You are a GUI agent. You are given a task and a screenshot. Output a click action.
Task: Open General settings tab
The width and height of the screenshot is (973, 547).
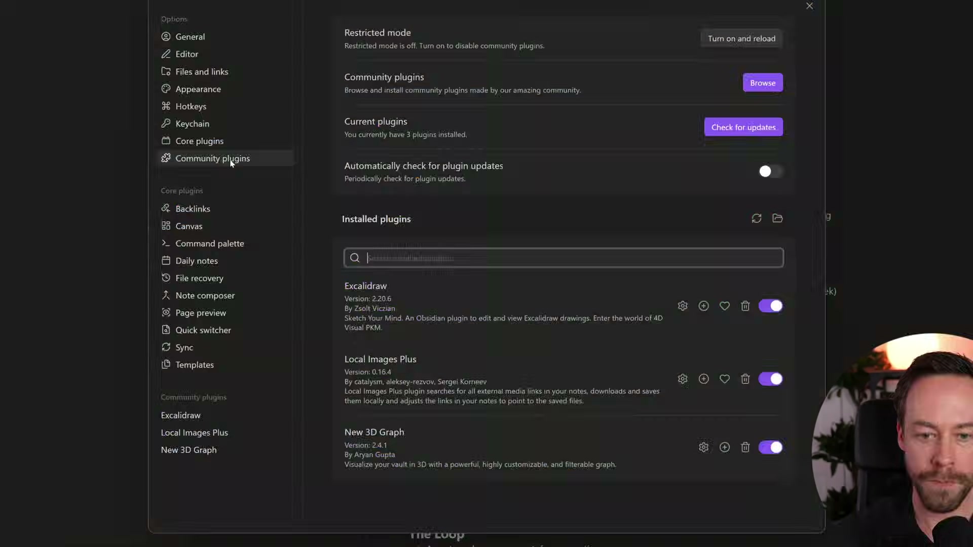(226, 36)
